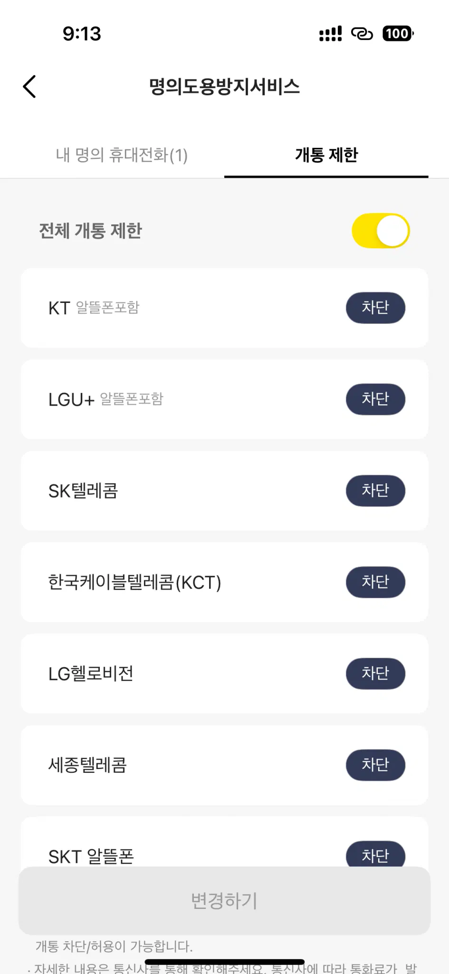Toggle 차단 for SKT 알뜰폰
The height and width of the screenshot is (974, 449).
coord(375,855)
